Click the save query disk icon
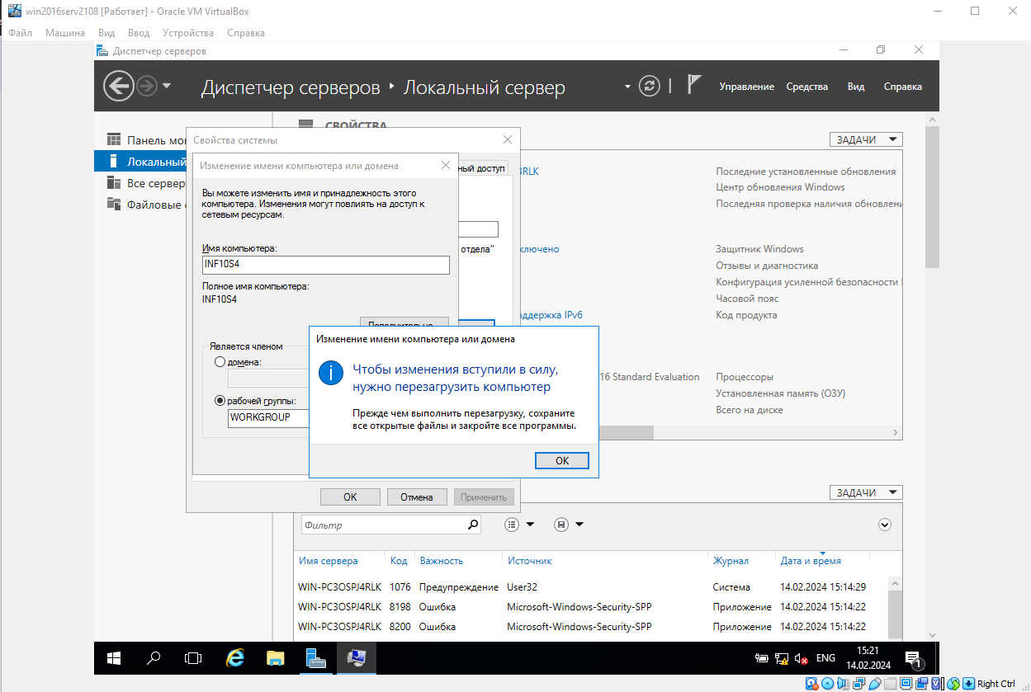This screenshot has width=1031, height=692. [x=561, y=525]
